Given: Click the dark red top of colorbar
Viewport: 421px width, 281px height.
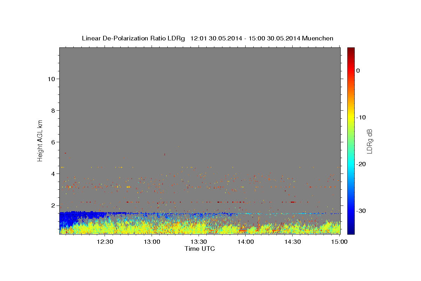Looking at the screenshot, I should pyautogui.click(x=351, y=50).
